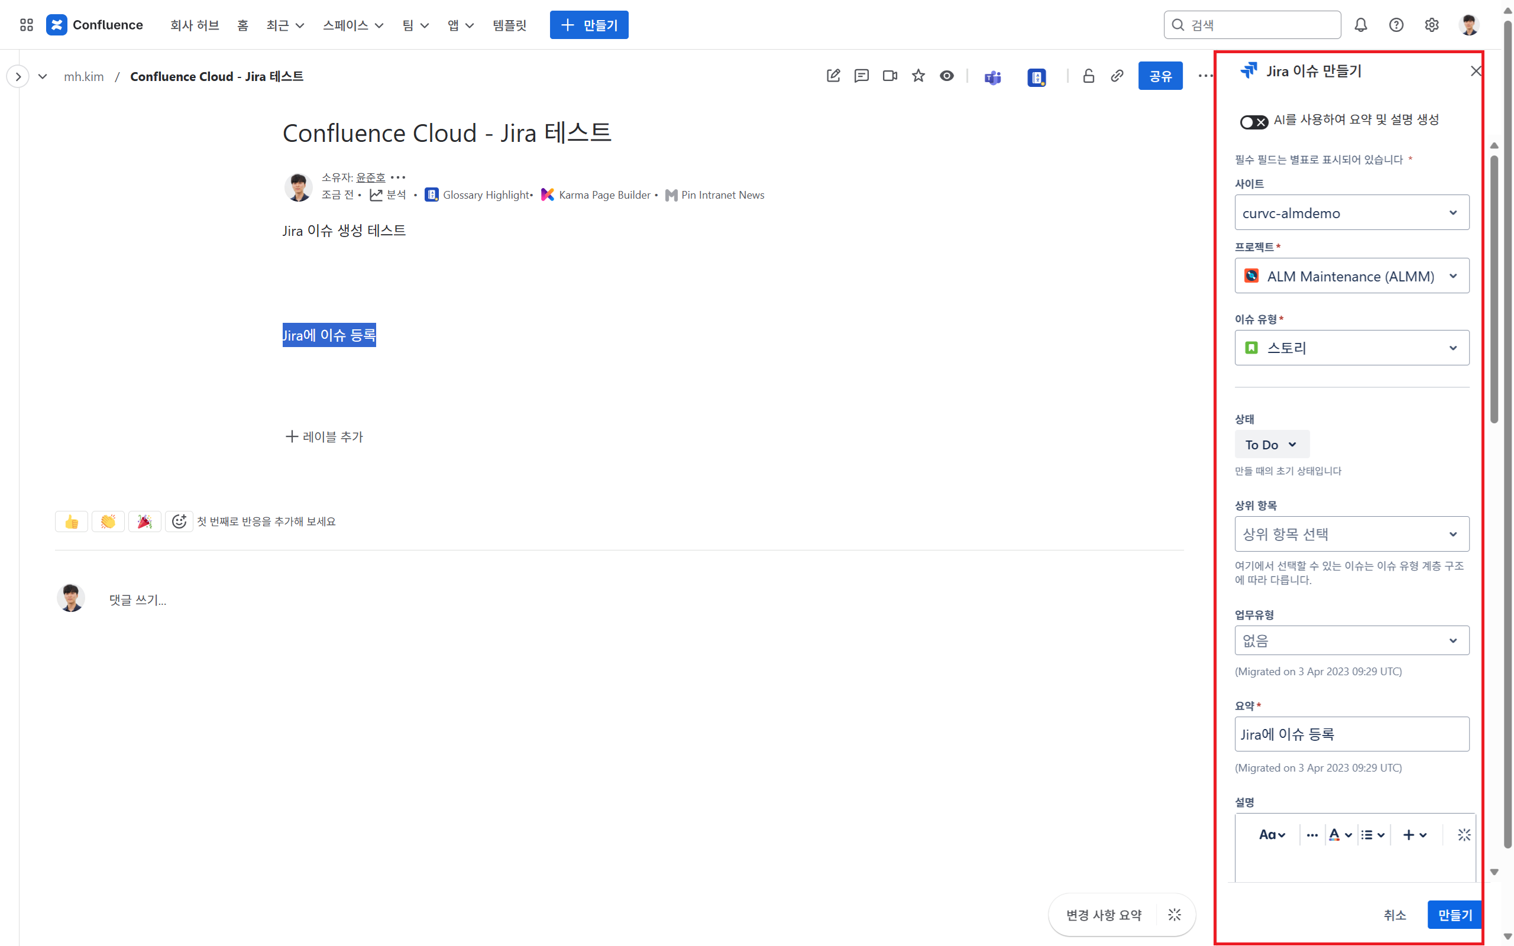Edit the page with pencil icon

pyautogui.click(x=833, y=76)
